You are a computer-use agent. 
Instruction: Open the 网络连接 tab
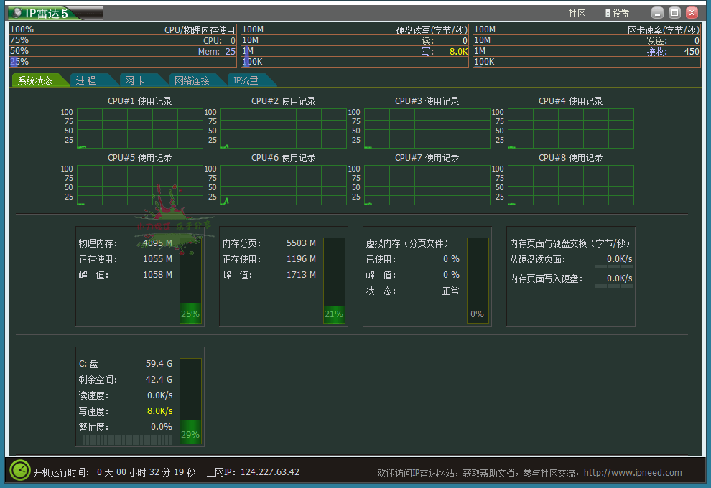point(191,80)
